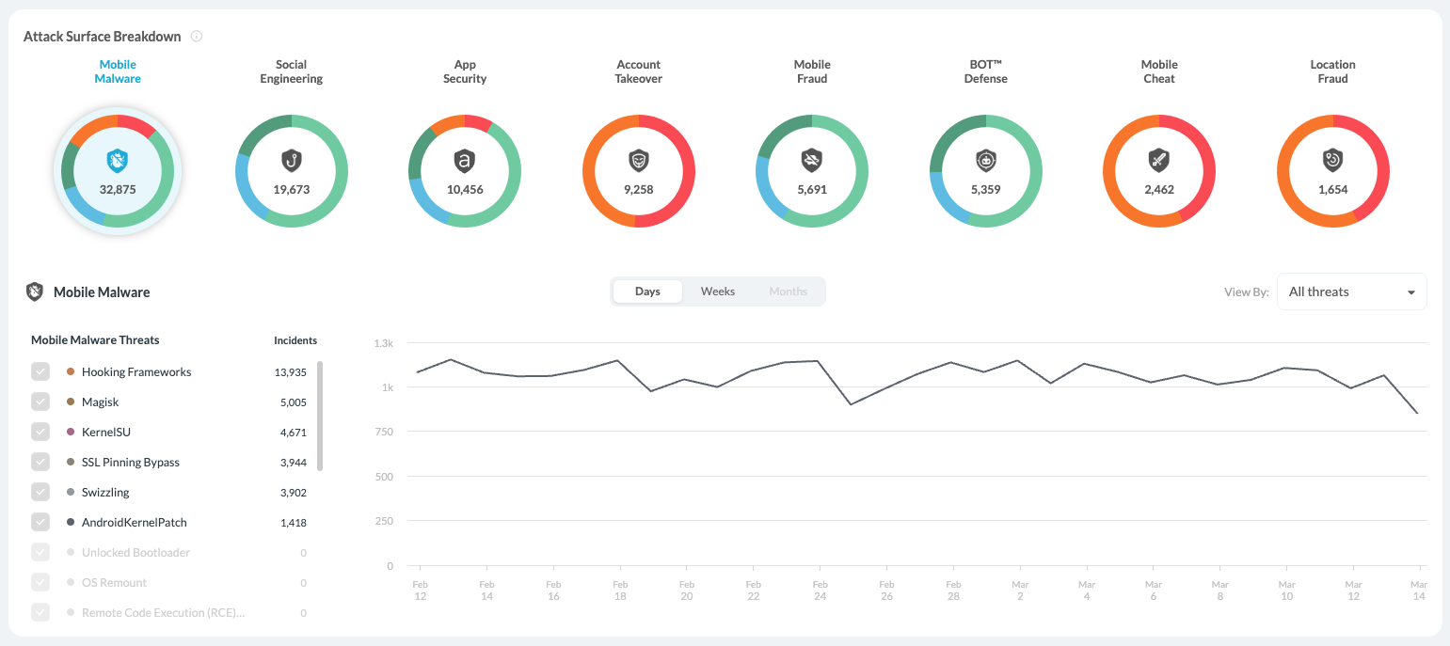Select the Mobile Fraud shield icon
Screen dimensions: 1450x646
pyautogui.click(x=811, y=161)
